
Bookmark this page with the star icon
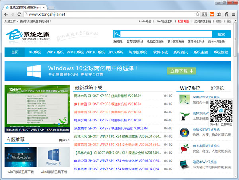point(198,14)
